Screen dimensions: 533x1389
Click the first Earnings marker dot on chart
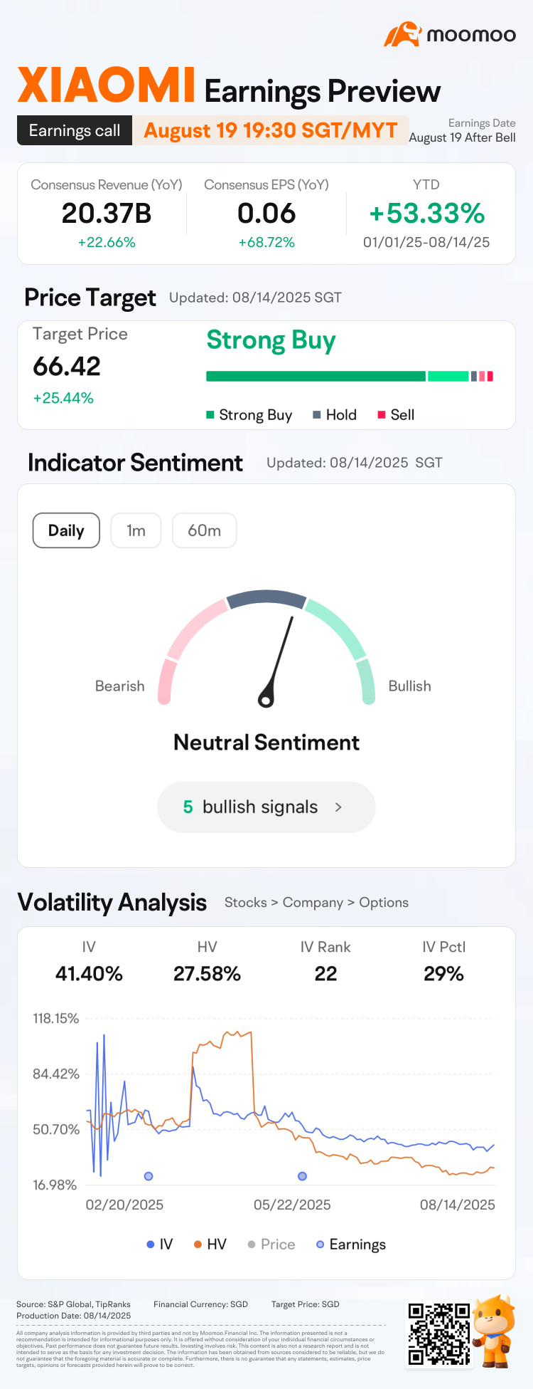[149, 1176]
